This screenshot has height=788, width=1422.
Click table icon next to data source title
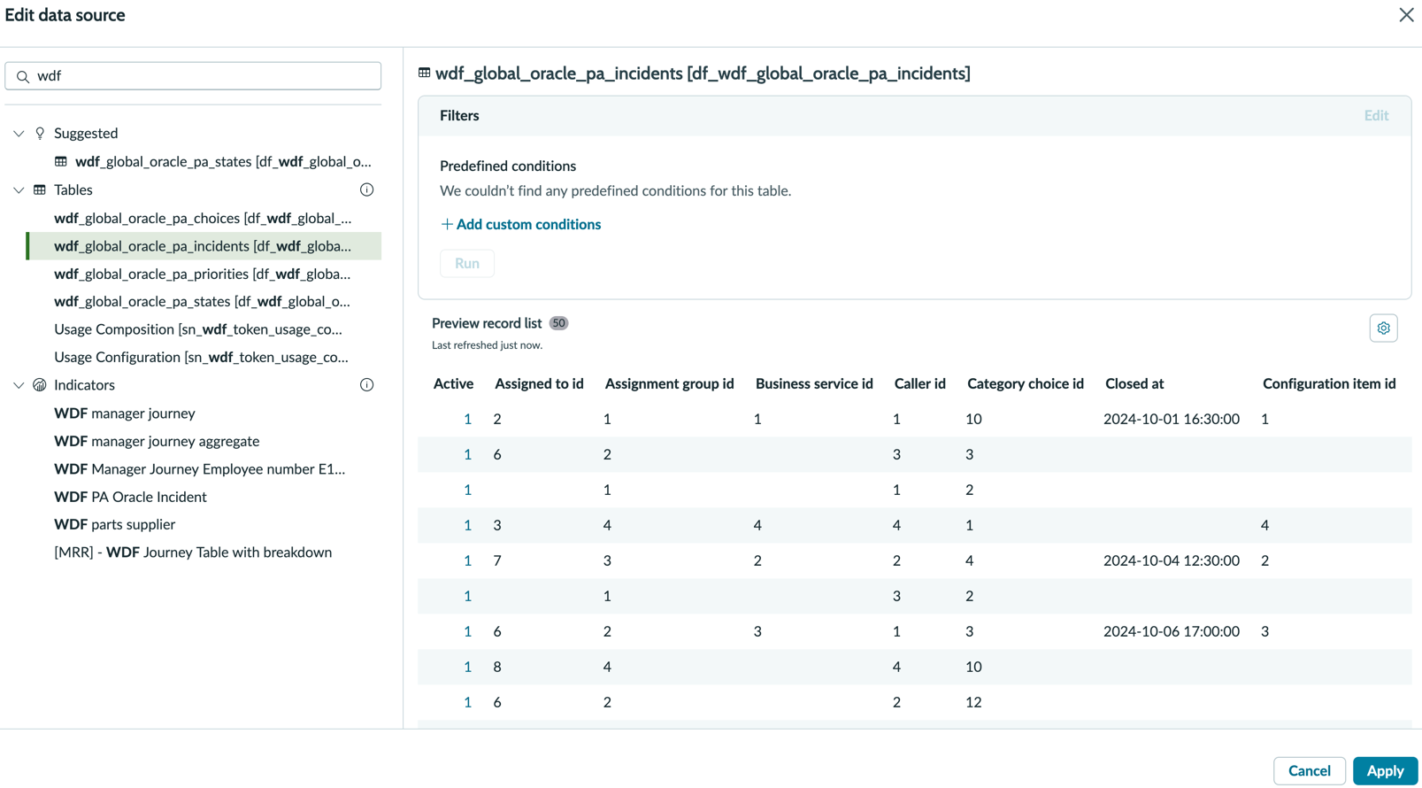[425, 73]
